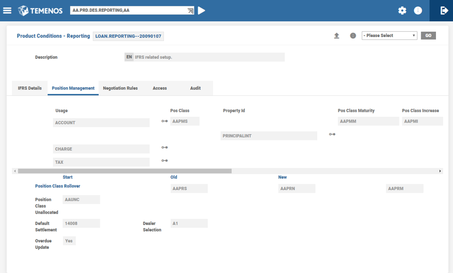Open the Negotiation Rules tab
453x273 pixels.
click(120, 88)
